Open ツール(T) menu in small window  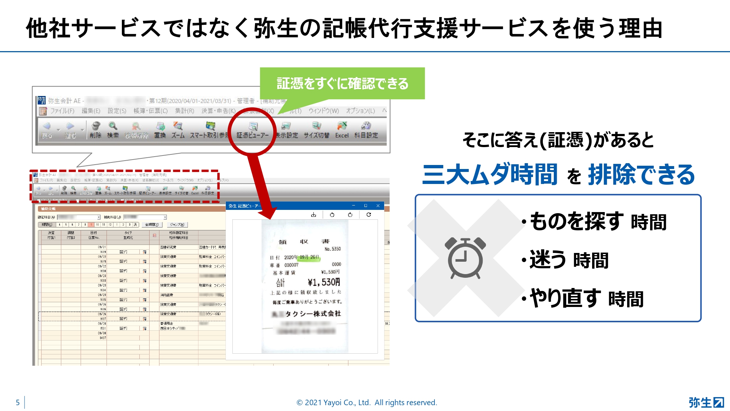point(168,180)
